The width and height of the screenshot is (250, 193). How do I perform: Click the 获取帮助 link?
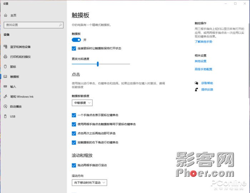(207, 83)
